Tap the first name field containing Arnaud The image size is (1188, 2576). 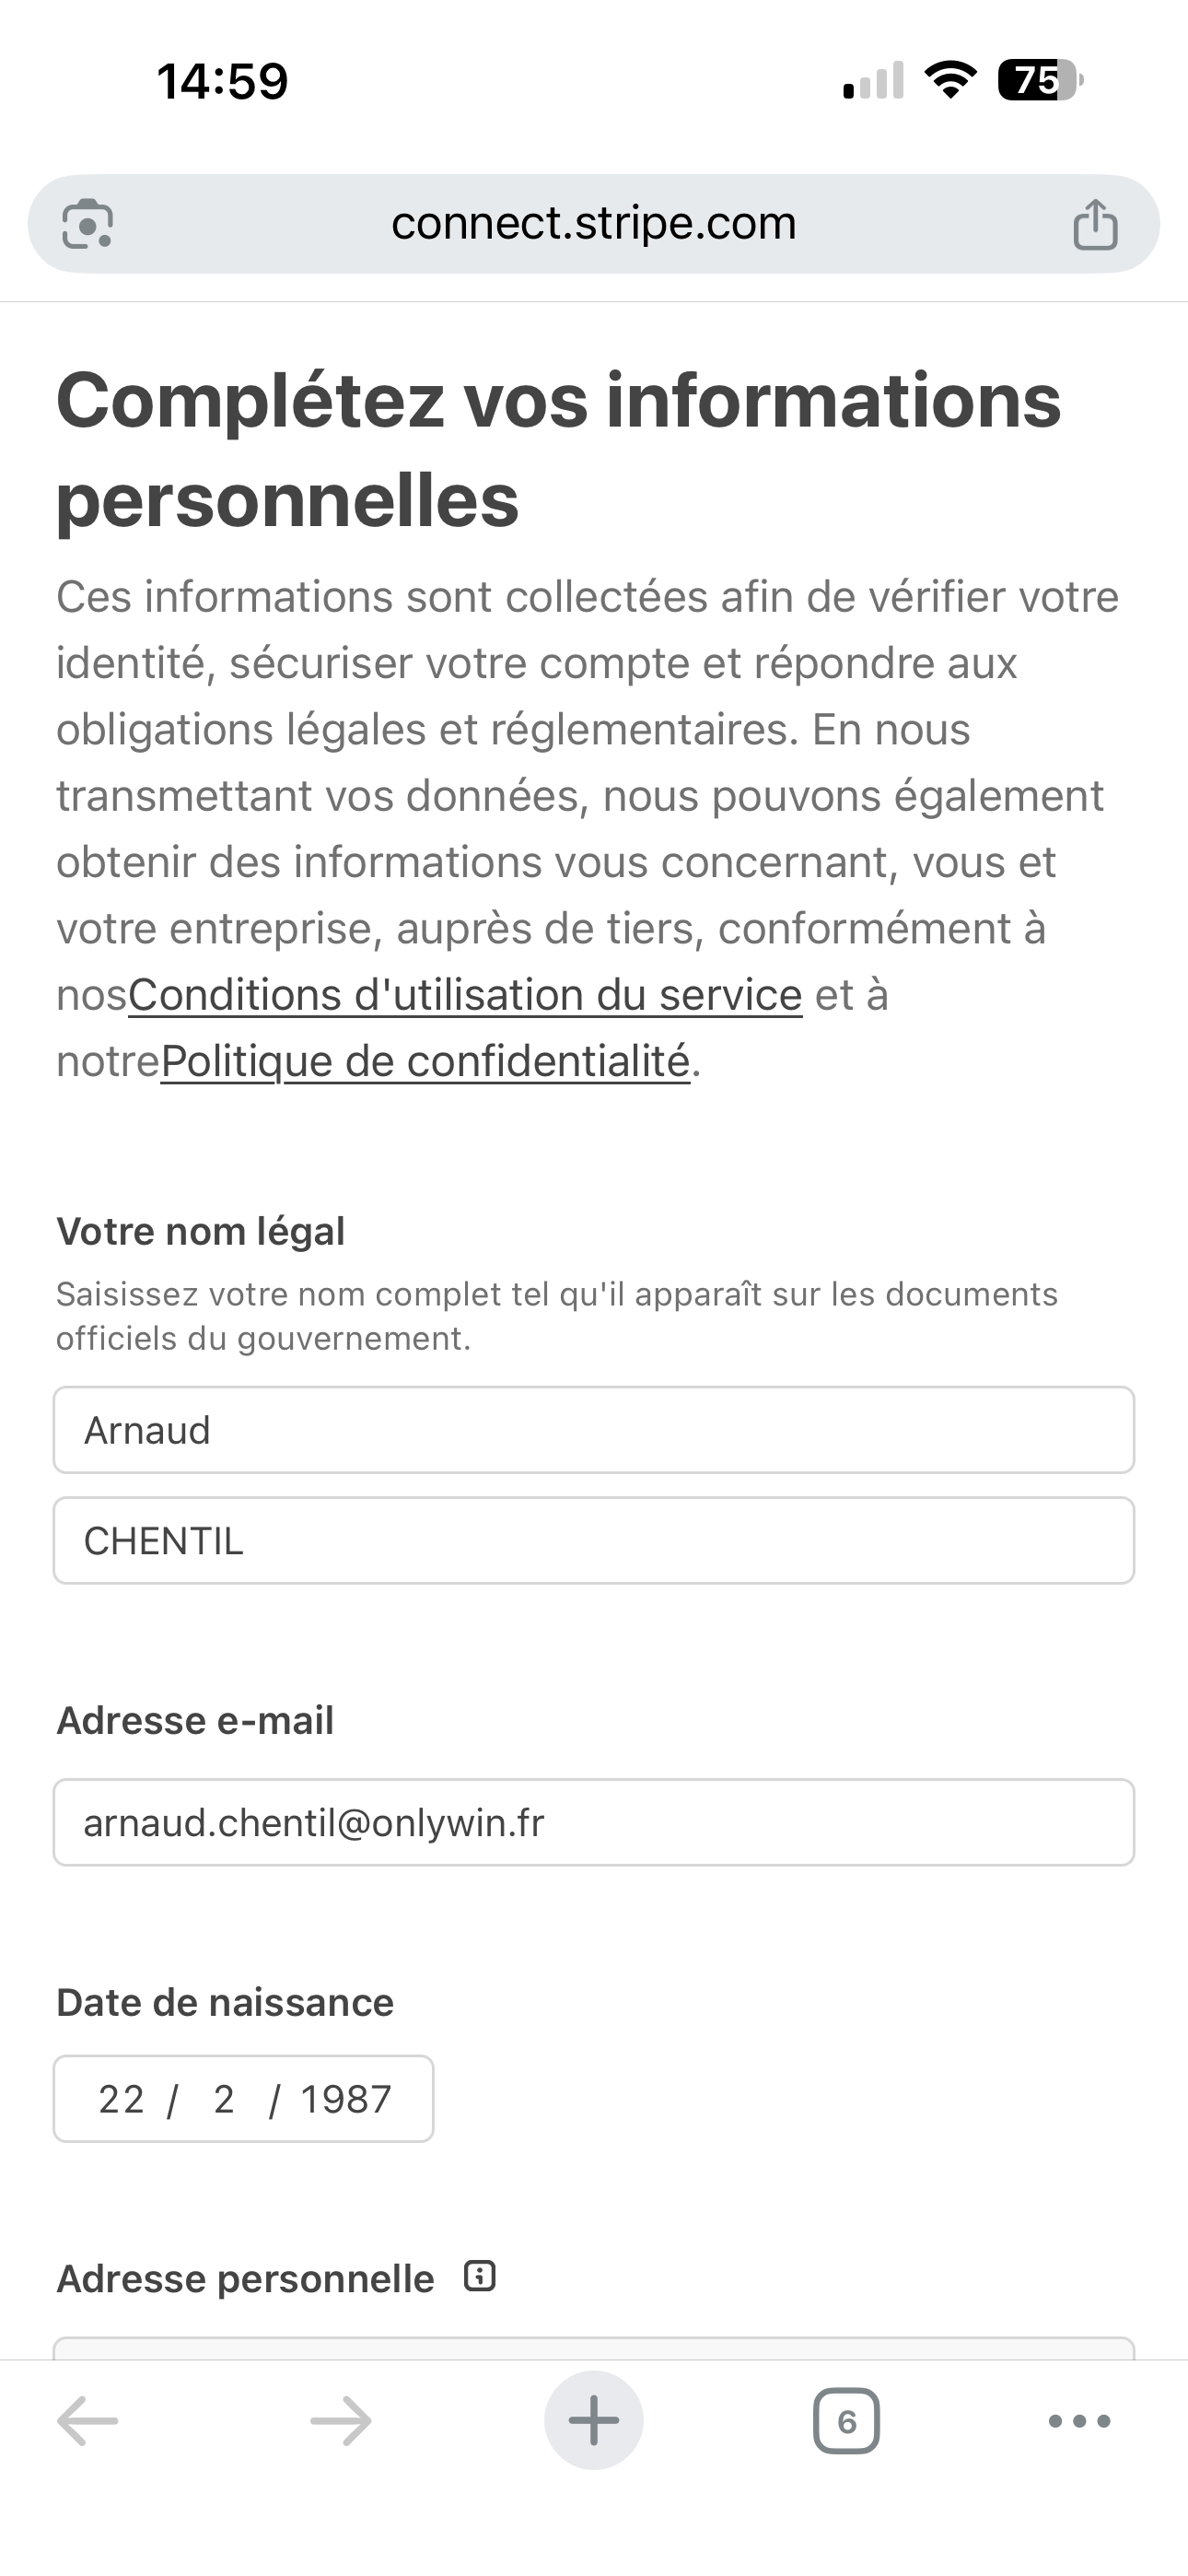594,1430
